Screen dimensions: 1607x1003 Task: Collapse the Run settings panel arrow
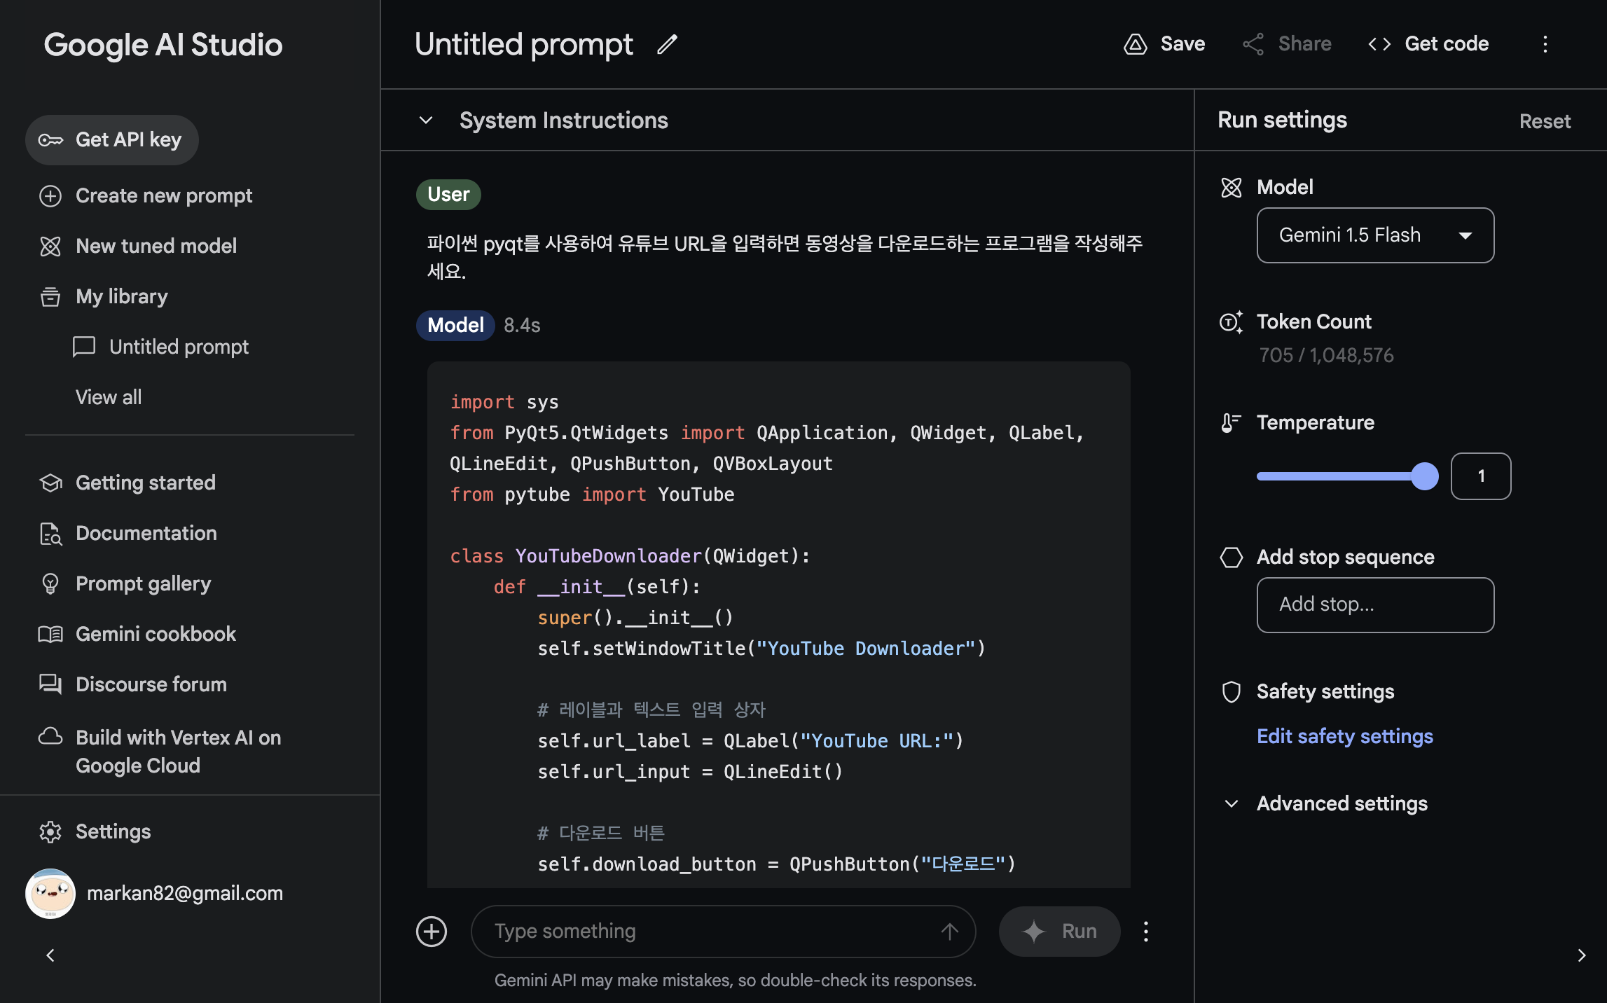click(x=1581, y=955)
